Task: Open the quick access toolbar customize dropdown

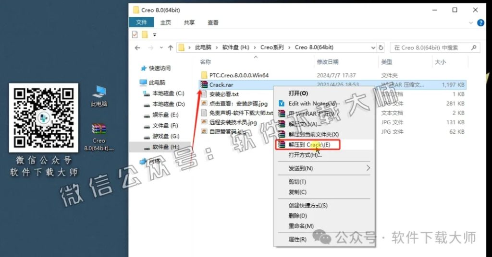Action: pyautogui.click(x=154, y=35)
